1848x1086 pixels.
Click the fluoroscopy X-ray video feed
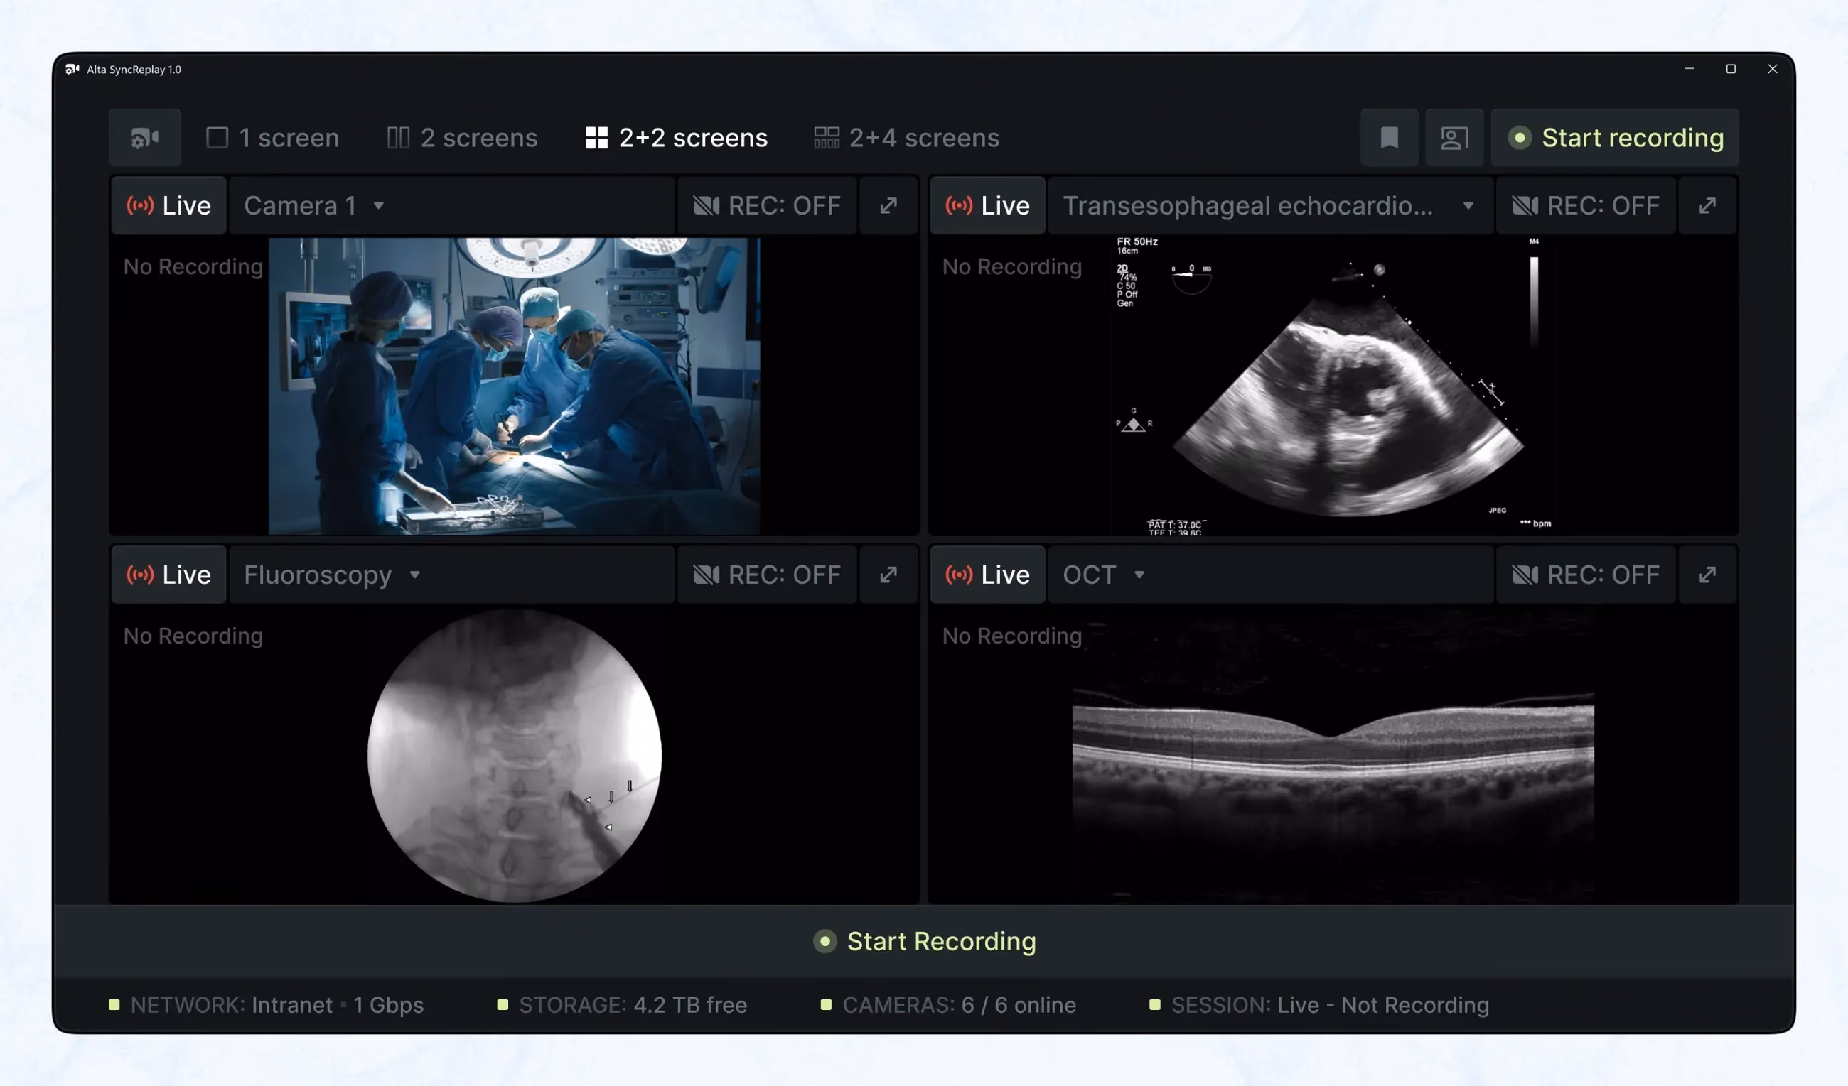click(514, 756)
